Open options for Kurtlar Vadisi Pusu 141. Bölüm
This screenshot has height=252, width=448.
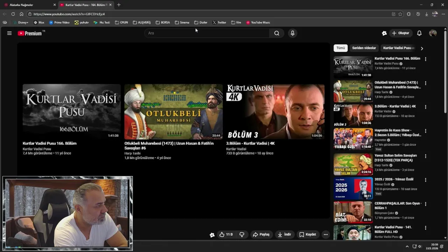pyautogui.click(x=426, y=228)
